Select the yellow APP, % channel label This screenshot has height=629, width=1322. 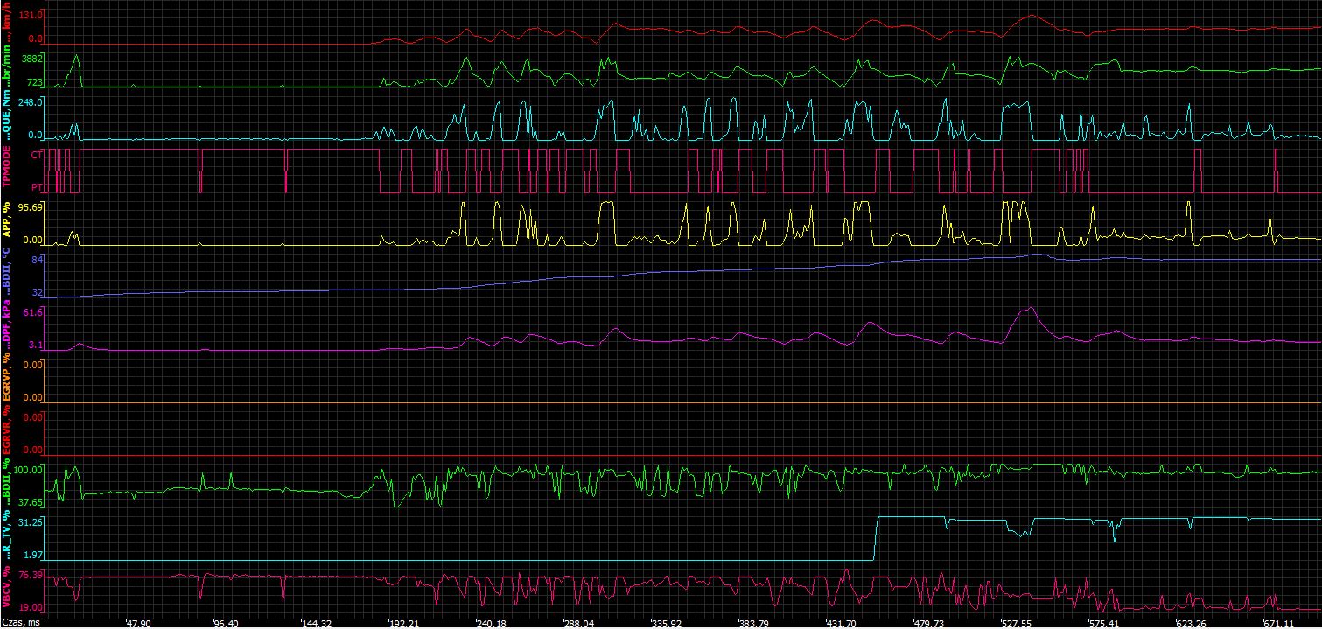(x=7, y=222)
